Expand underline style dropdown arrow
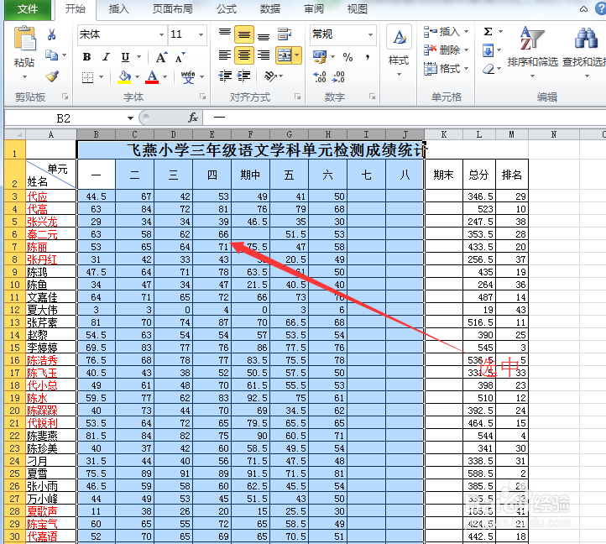 138,57
